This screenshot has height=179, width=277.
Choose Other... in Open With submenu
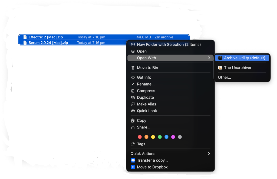pos(242,78)
